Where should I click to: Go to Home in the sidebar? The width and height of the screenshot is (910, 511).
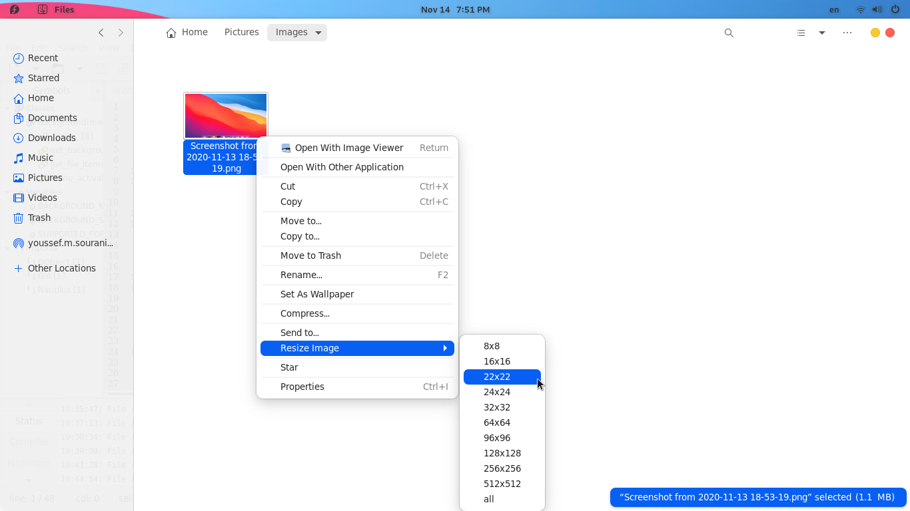tap(33, 98)
